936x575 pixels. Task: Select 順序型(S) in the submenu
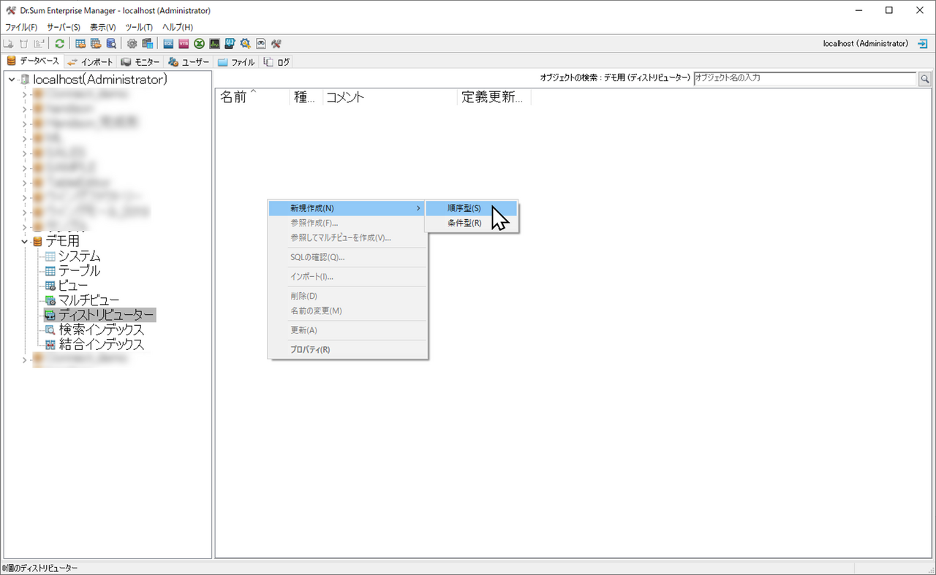click(x=472, y=208)
